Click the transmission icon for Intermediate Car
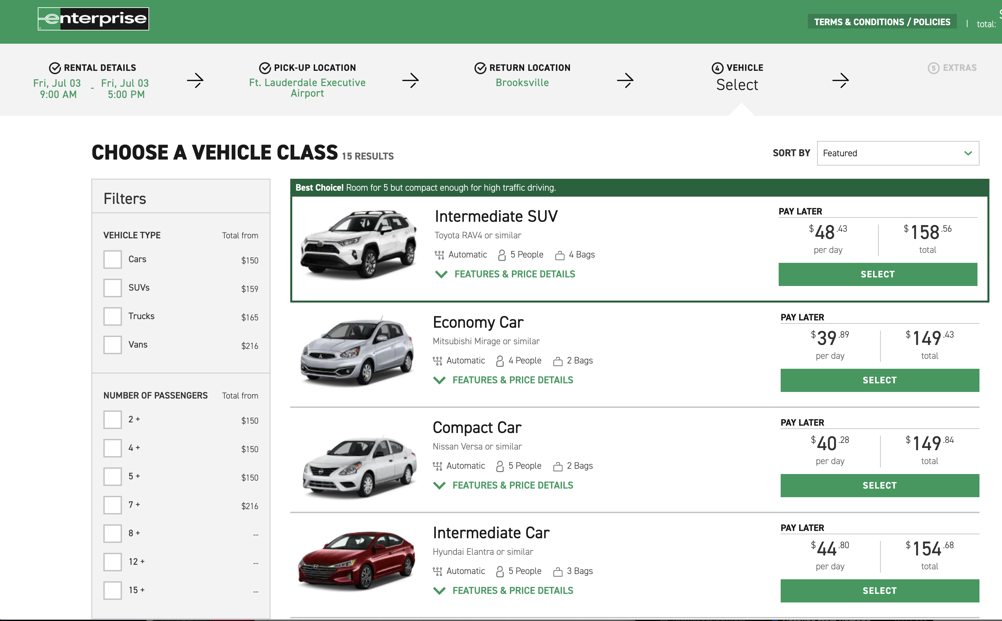The height and width of the screenshot is (621, 1002). tap(437, 571)
